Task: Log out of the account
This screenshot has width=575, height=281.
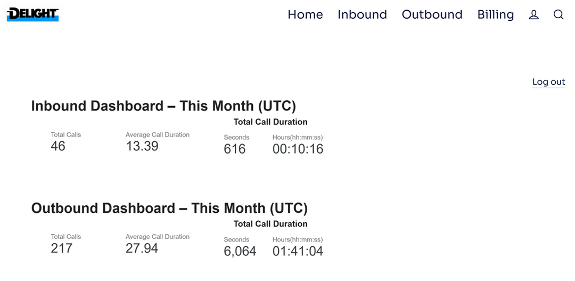Action: coord(548,82)
